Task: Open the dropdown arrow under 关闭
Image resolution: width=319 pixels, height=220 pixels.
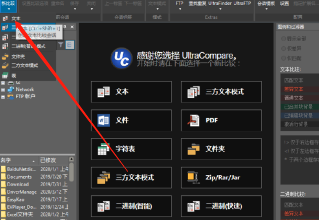Action: (92, 9)
